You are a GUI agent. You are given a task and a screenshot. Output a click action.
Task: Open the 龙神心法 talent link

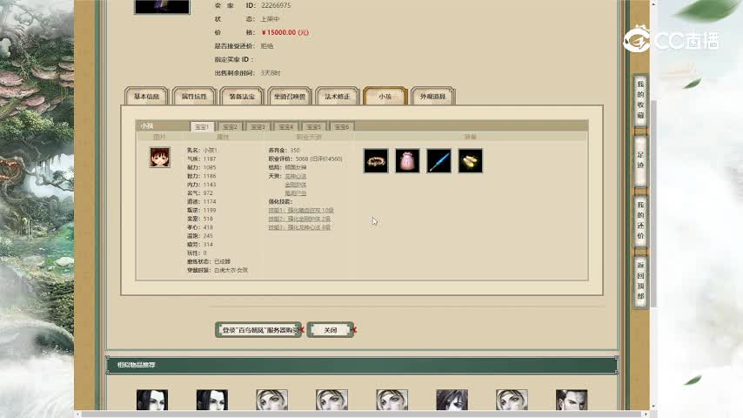[296, 176]
